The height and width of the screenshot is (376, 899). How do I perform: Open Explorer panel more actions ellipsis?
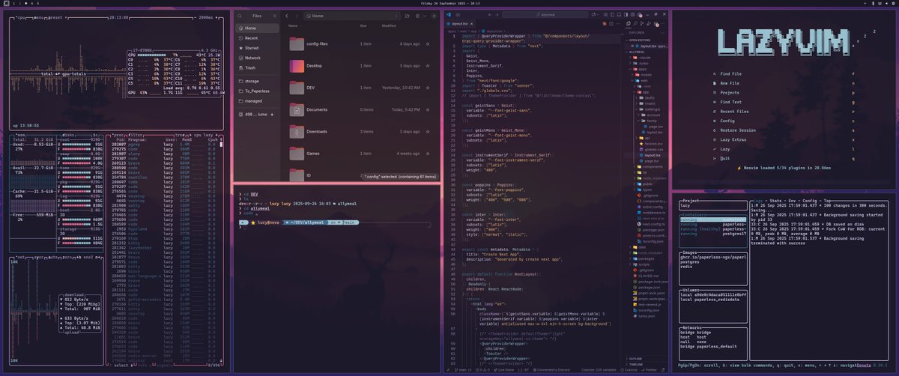coord(663,33)
